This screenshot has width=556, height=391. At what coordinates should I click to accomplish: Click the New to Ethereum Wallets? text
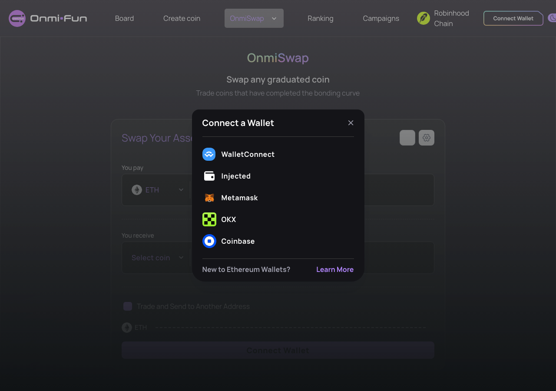click(246, 269)
